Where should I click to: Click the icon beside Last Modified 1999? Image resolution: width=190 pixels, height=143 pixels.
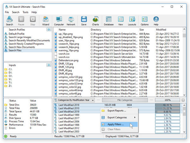[x=56, y=115]
